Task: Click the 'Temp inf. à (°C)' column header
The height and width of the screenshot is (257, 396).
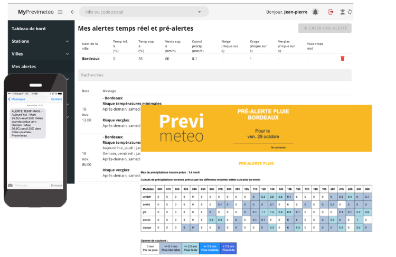Action: coord(120,46)
